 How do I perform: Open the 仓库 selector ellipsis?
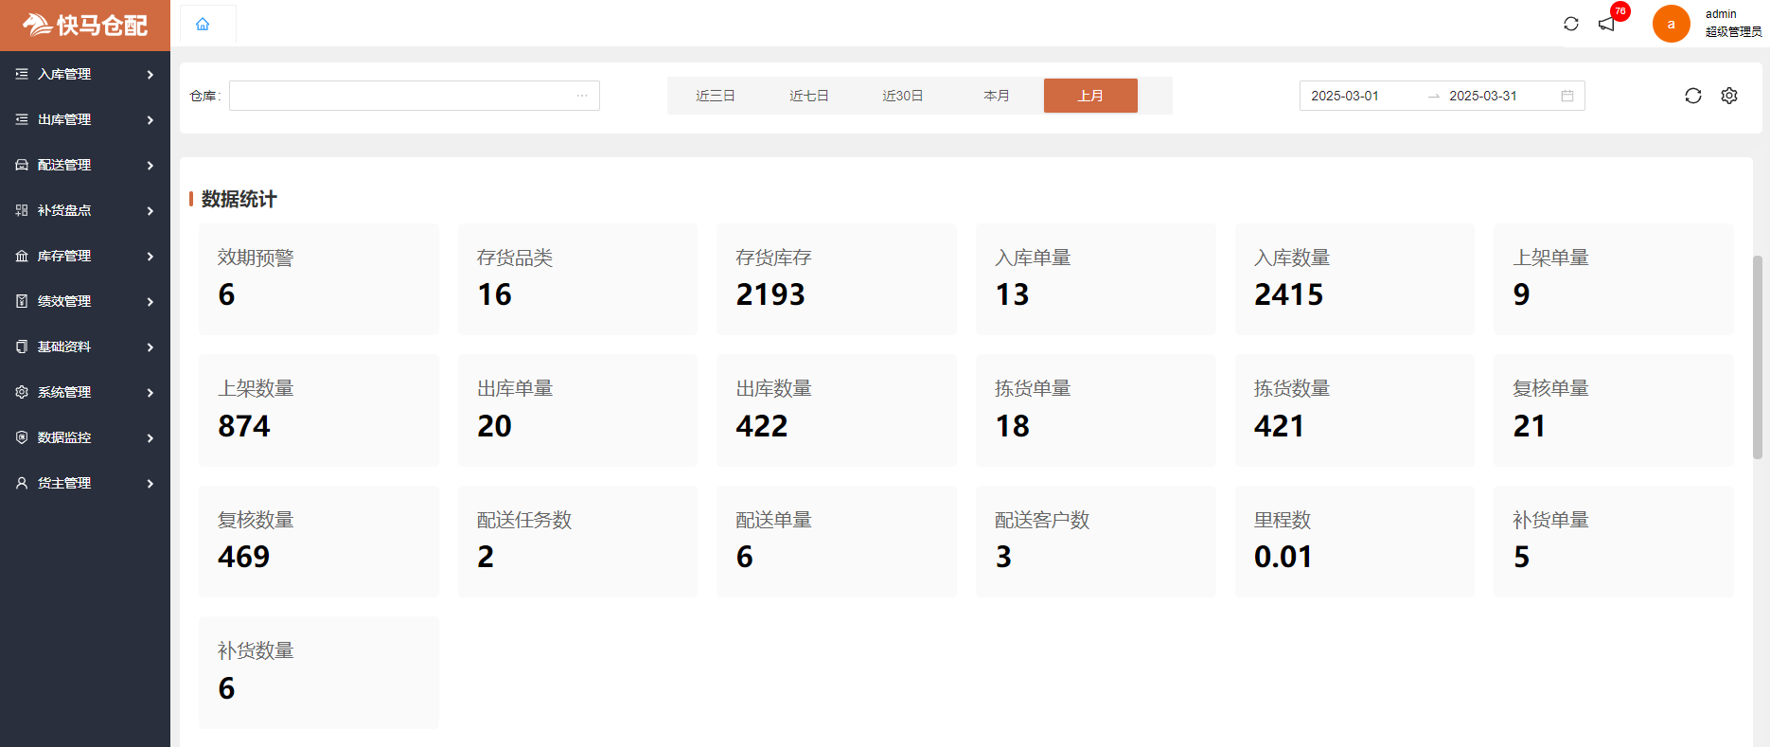coord(582,96)
